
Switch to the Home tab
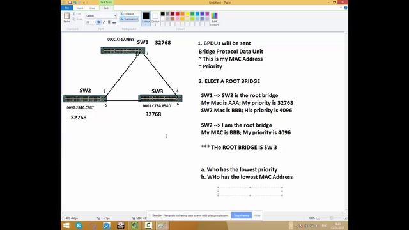tap(80, 8)
